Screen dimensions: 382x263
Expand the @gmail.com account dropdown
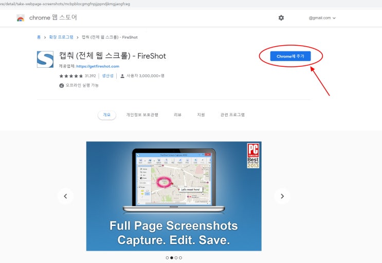pyautogui.click(x=322, y=18)
